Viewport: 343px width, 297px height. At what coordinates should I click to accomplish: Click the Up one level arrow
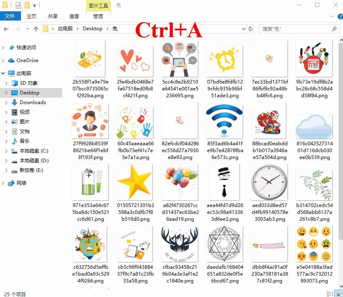pyautogui.click(x=36, y=29)
